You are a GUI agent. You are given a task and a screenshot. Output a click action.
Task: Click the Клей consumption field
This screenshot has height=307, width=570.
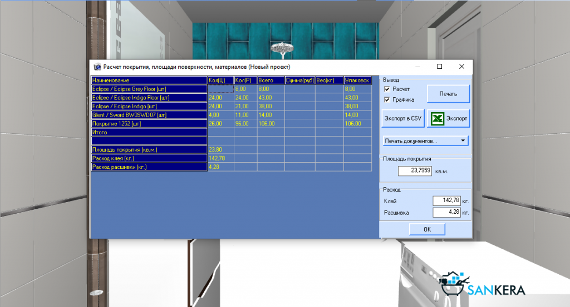pyautogui.click(x=446, y=201)
